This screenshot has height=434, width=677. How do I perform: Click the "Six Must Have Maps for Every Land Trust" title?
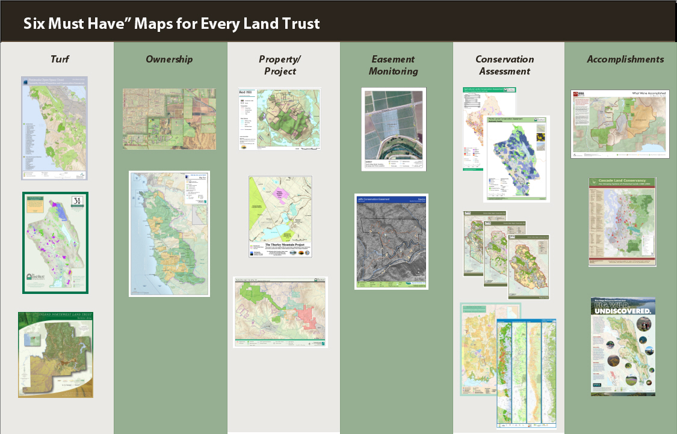(x=172, y=23)
